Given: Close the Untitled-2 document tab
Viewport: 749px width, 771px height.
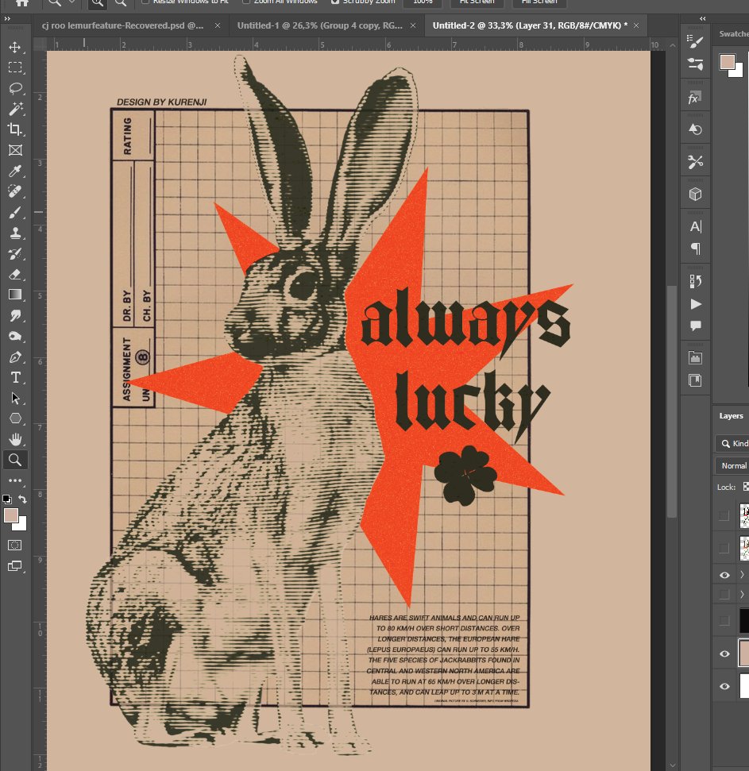Looking at the screenshot, I should point(636,25).
